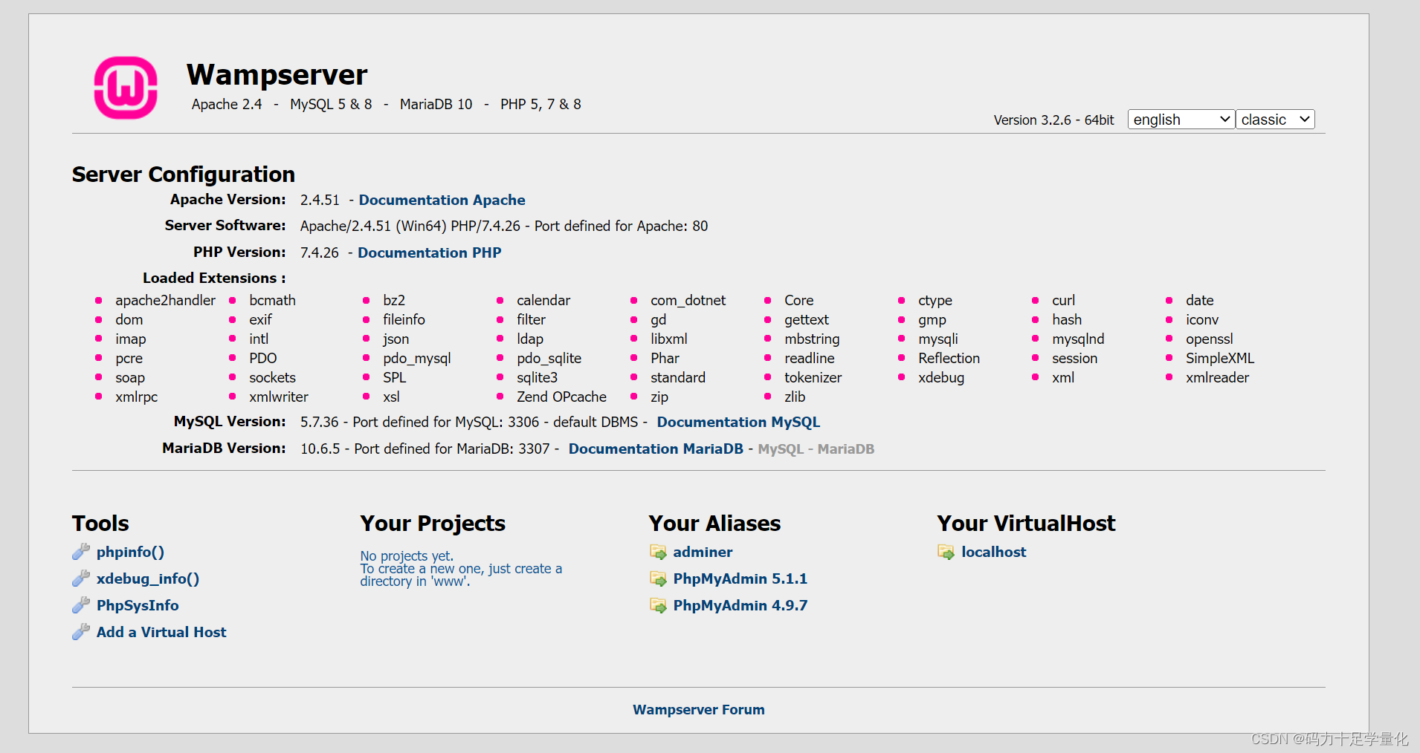Click the wrench icon beside xdebug_info()
Viewport: 1420px width, 753px height.
click(x=81, y=578)
